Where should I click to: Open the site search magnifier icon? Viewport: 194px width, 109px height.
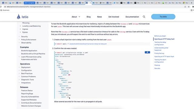(144, 17)
